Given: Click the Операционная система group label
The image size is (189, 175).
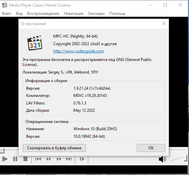Looking at the screenshot, I should (x=47, y=122).
